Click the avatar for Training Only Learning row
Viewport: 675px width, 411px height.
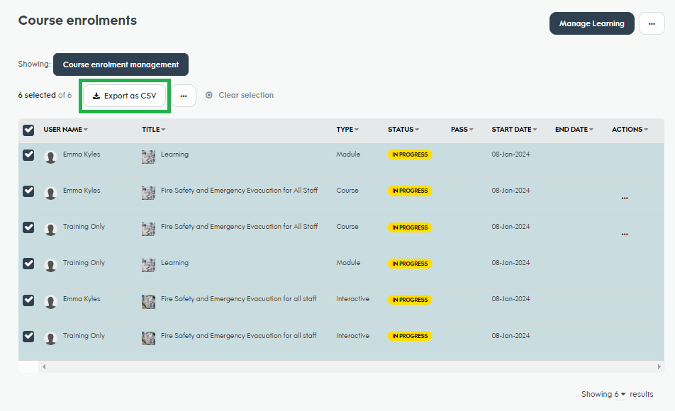click(50, 265)
